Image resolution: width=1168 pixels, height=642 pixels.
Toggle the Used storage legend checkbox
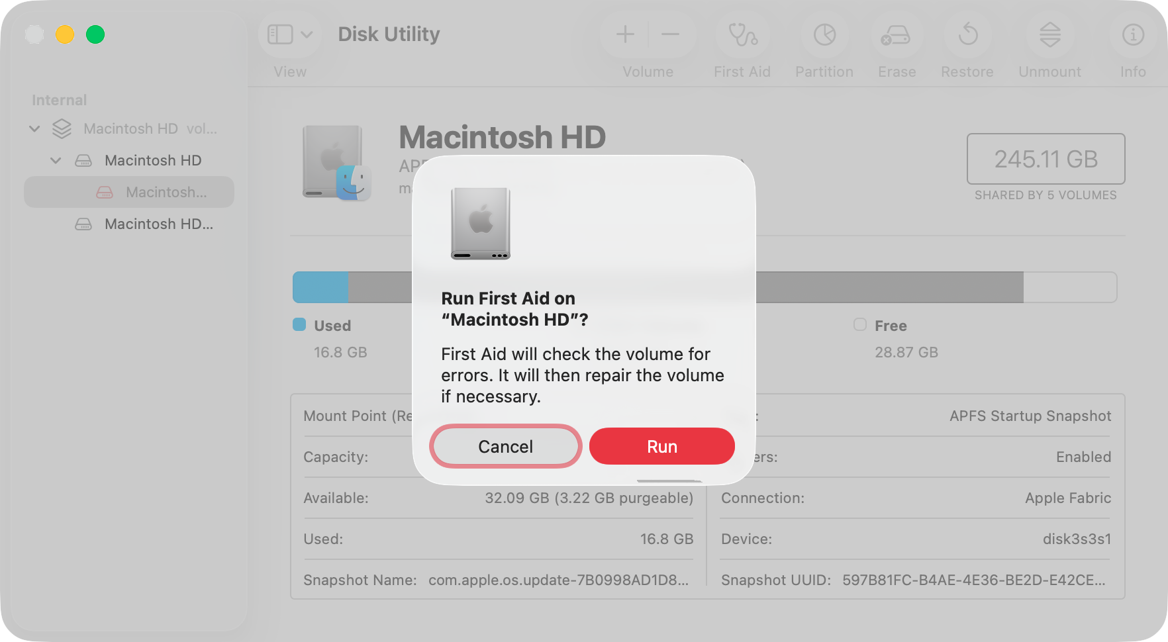coord(298,324)
